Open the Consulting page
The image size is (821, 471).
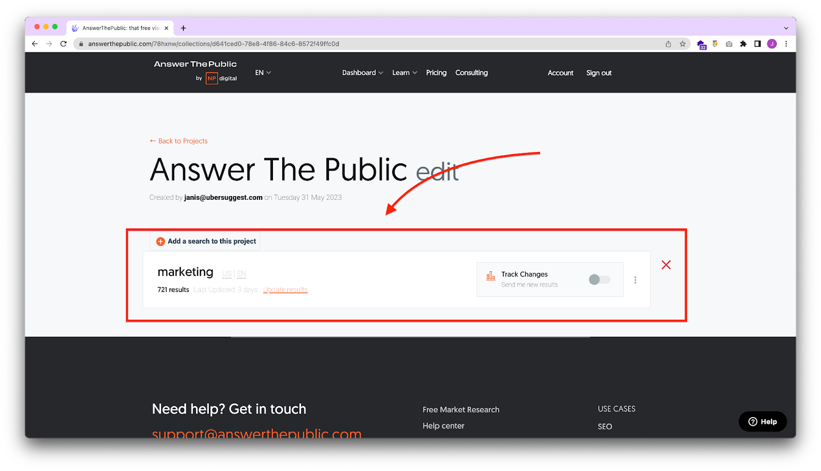[472, 73]
